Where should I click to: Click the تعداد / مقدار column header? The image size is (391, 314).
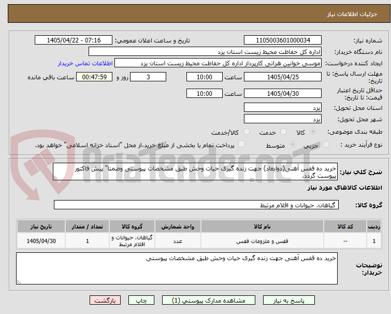[88, 226]
